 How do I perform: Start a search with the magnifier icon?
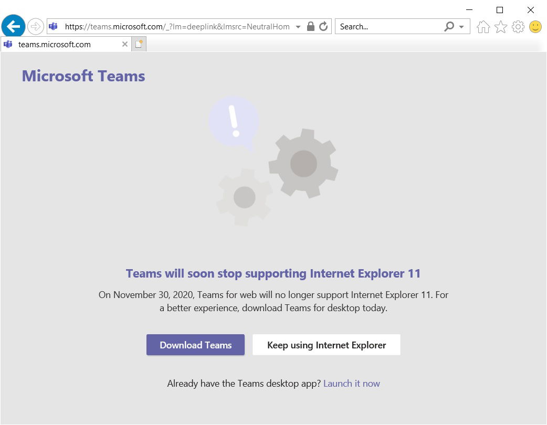point(449,26)
